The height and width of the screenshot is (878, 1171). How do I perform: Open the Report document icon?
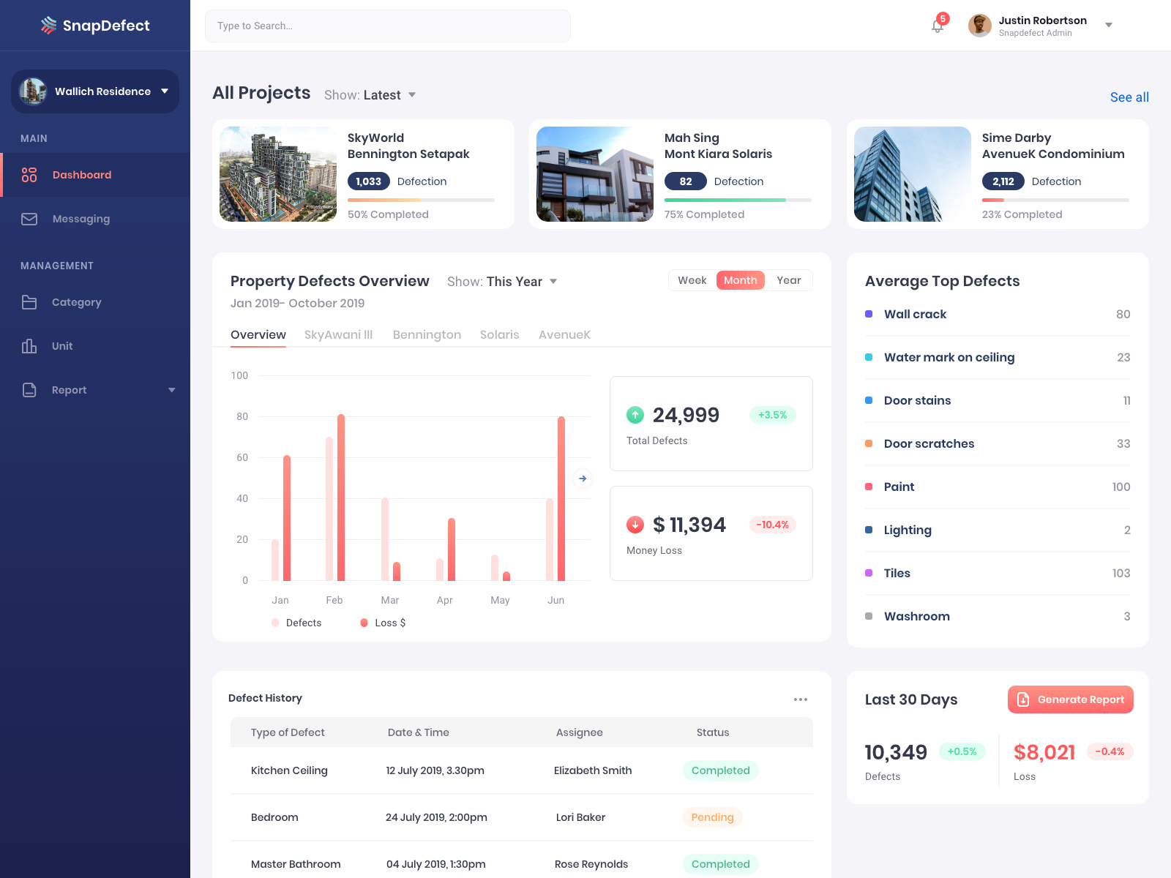29,390
